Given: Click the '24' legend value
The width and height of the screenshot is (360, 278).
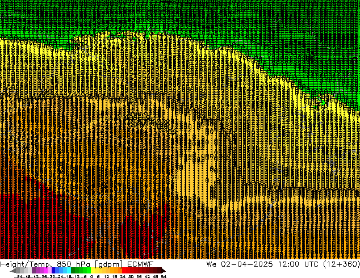Looking at the screenshot, I should point(123,276).
